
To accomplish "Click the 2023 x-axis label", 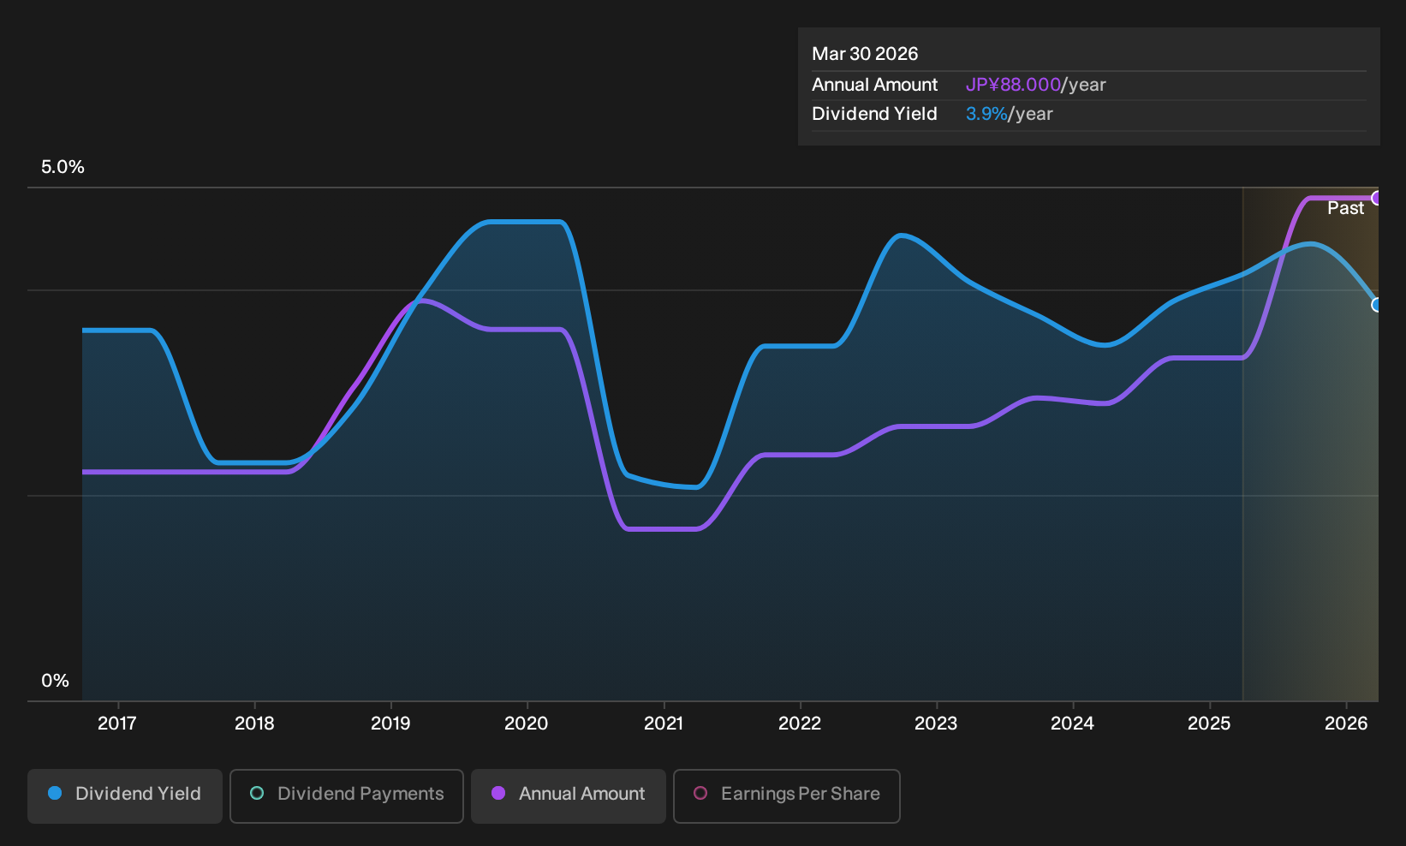I will [x=936, y=724].
